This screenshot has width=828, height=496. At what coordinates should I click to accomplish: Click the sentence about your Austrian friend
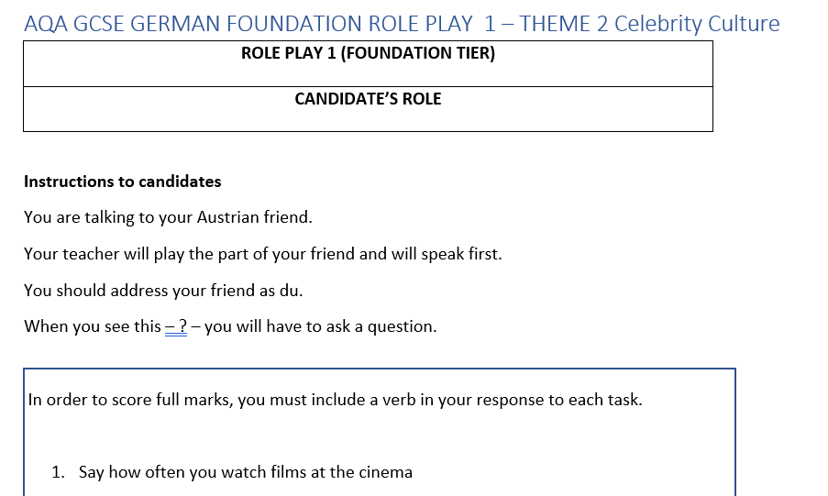(x=168, y=217)
